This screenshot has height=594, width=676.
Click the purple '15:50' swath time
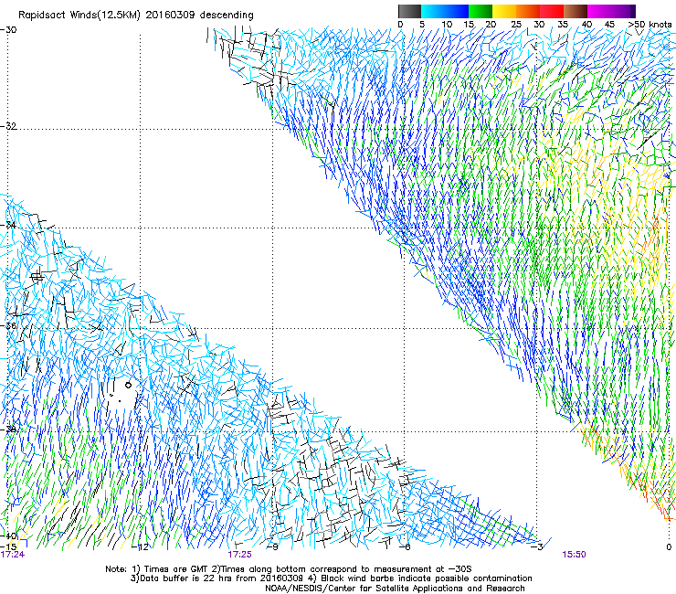[574, 555]
